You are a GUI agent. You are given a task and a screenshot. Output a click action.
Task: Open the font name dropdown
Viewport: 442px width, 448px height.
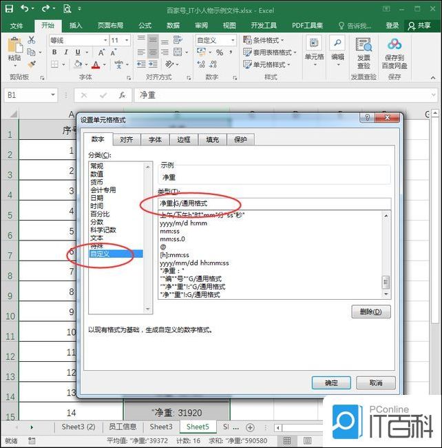(x=105, y=40)
